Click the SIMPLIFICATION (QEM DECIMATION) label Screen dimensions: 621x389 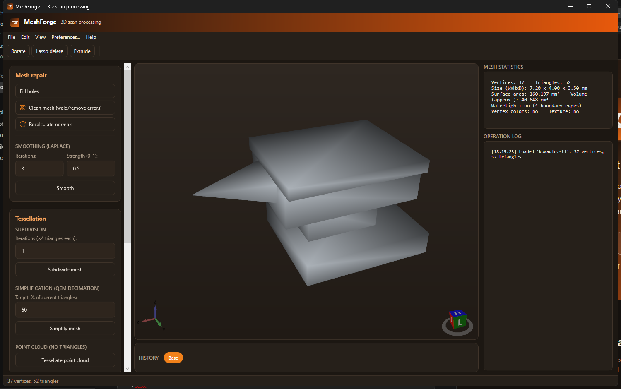[58, 288]
